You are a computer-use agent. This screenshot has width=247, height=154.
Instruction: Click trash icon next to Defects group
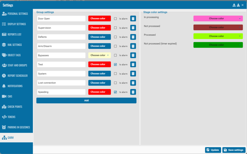tap(133, 37)
